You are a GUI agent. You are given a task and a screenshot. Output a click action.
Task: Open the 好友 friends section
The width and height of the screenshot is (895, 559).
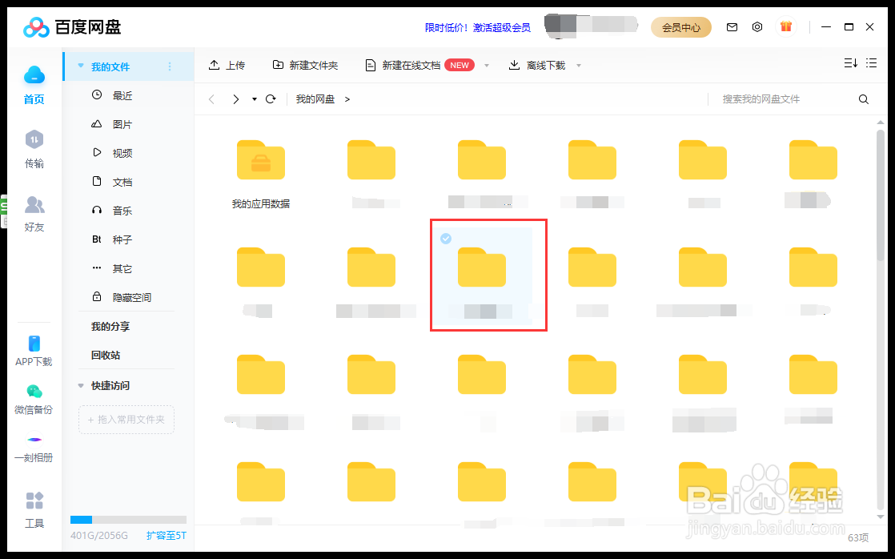pyautogui.click(x=34, y=214)
